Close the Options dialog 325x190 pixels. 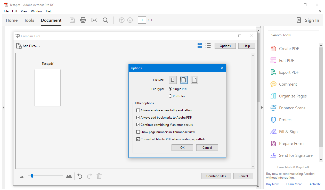coord(222,68)
